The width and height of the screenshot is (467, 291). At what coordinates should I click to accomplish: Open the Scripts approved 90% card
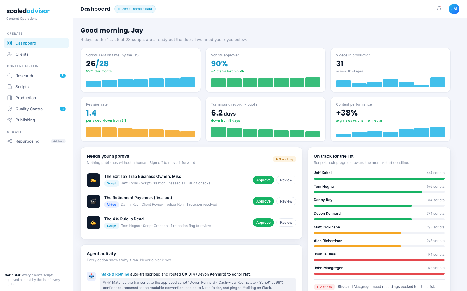[266, 70]
